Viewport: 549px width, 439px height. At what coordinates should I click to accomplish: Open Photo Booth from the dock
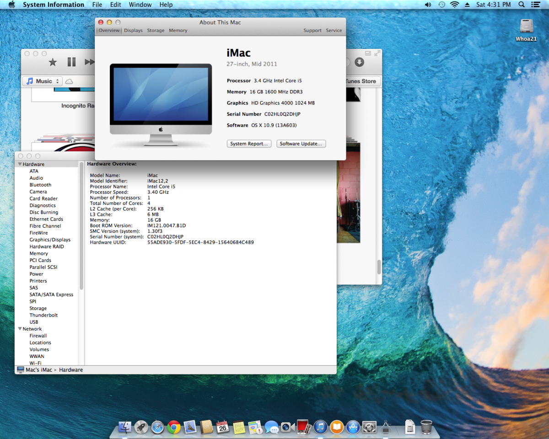pos(304,427)
